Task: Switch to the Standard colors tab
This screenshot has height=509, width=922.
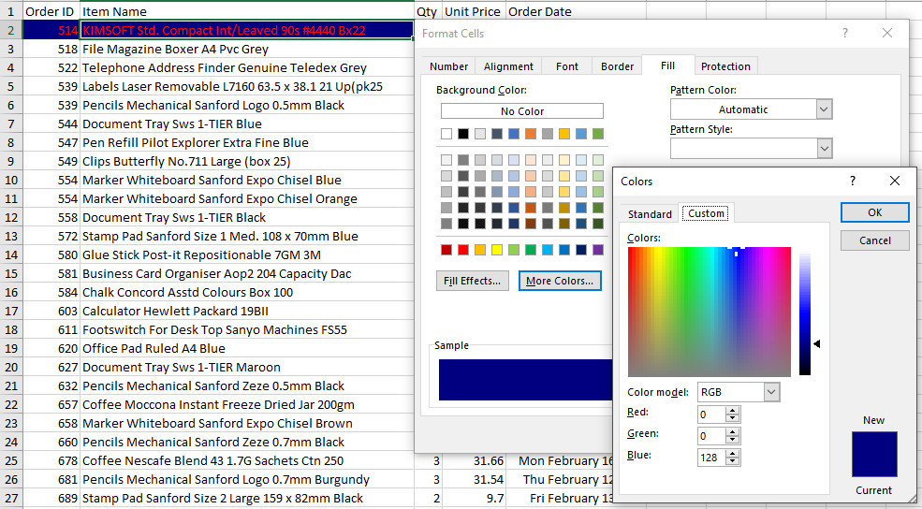Action: pos(650,214)
